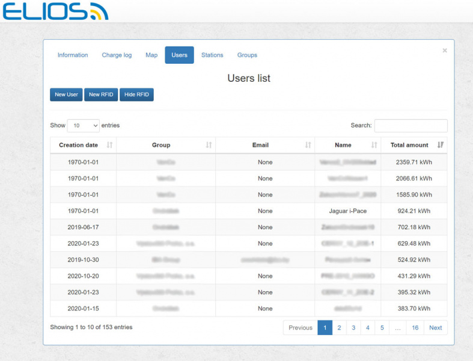Screen dimensions: 473x361
Task: Sort by Name column icon
Action: click(x=374, y=145)
